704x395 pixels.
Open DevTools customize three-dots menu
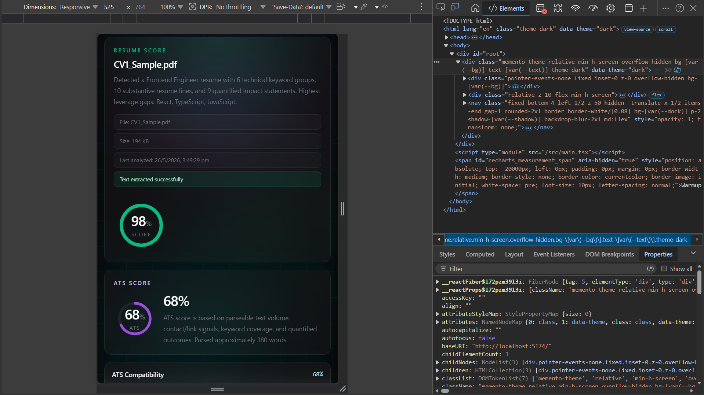point(665,8)
